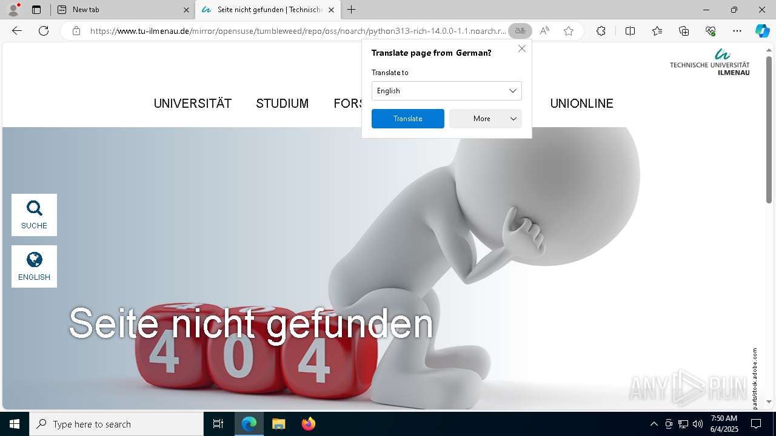Open browser Extensions menu
This screenshot has width=776, height=436.
point(601,31)
